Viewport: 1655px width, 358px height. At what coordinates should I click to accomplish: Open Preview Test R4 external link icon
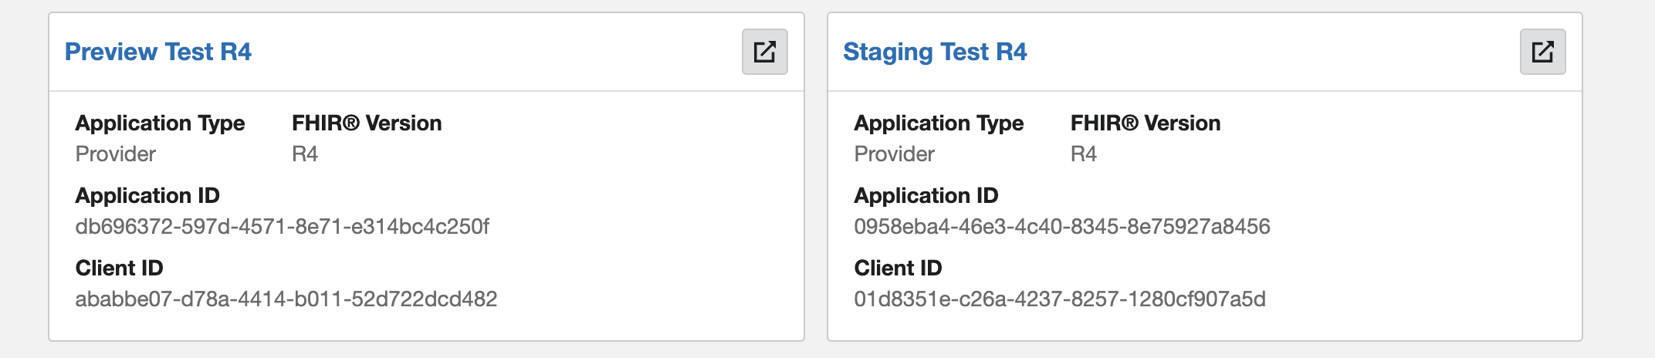(x=764, y=52)
